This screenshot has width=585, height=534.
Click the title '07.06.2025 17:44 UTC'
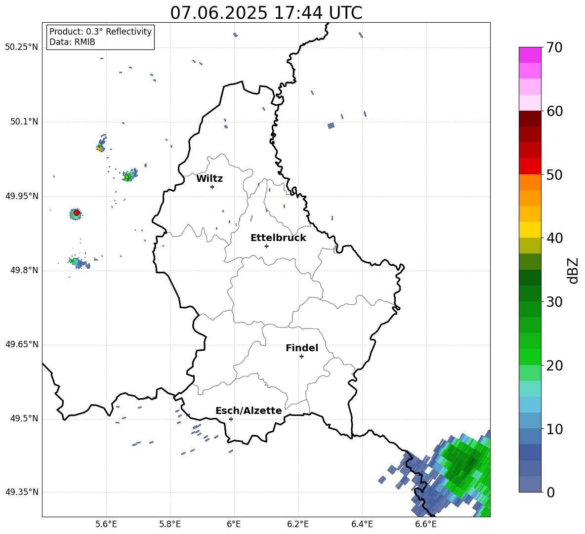tap(266, 13)
